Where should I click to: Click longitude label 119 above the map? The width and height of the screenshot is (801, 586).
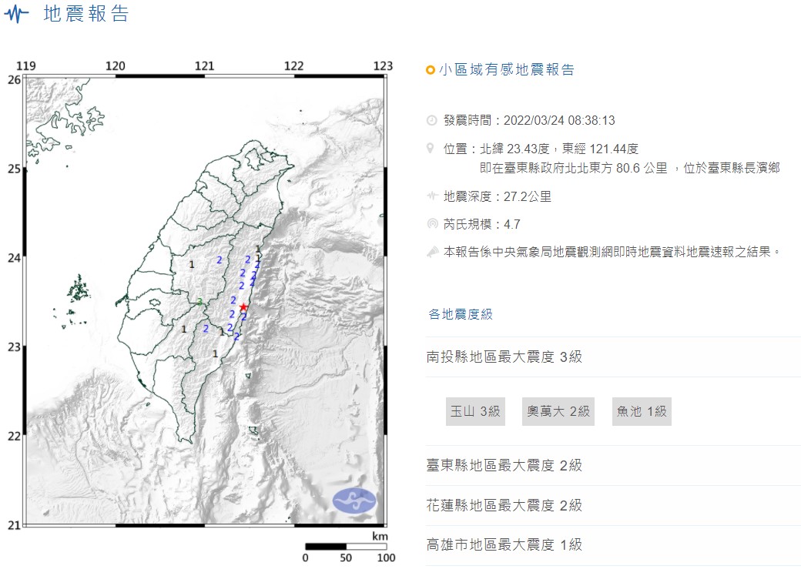pyautogui.click(x=26, y=66)
